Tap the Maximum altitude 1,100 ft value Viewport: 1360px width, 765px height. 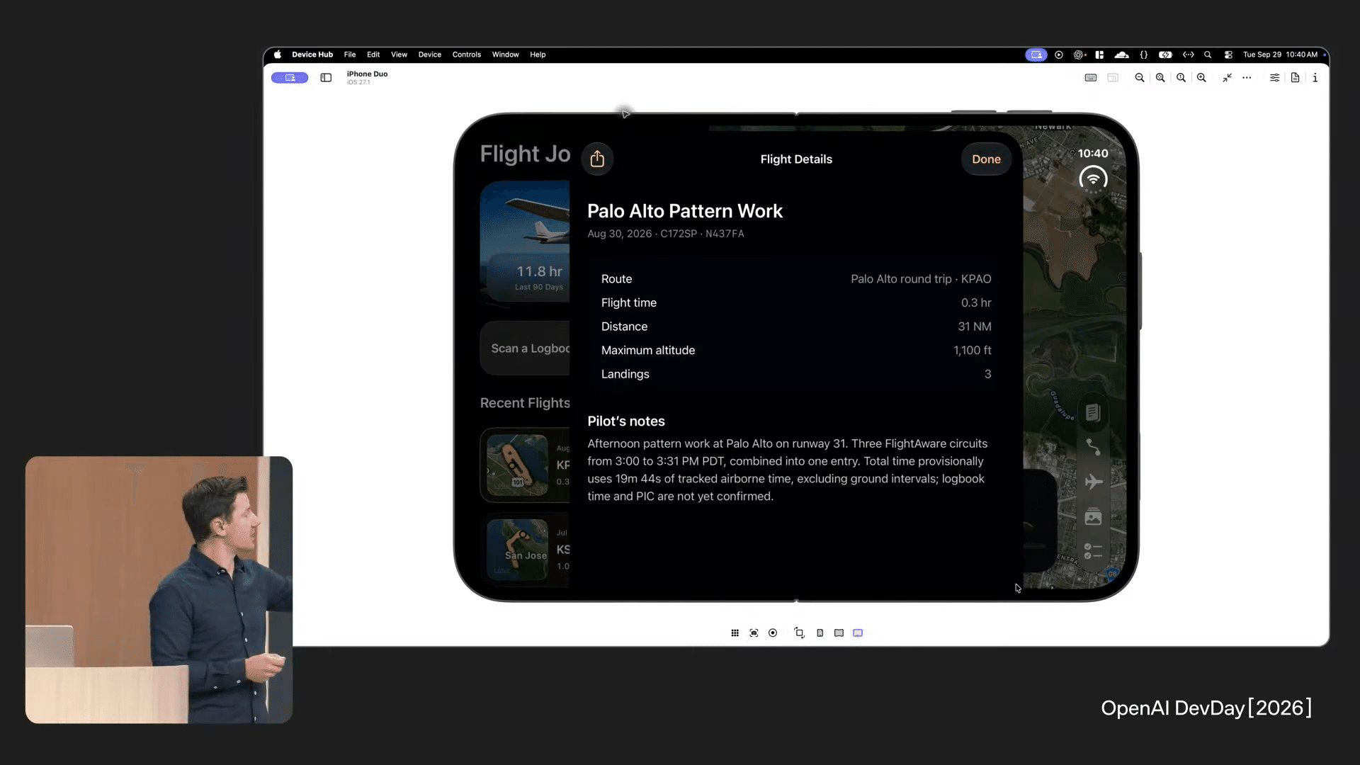click(972, 350)
